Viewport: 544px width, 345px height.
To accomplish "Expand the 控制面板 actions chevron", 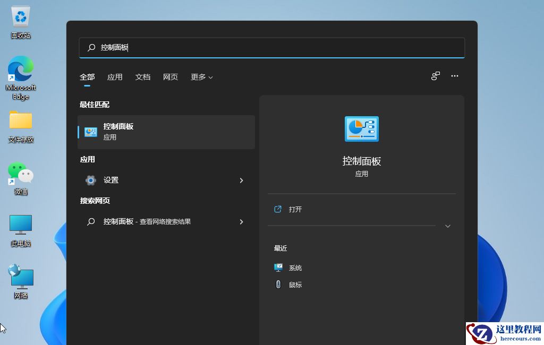I will click(x=448, y=226).
